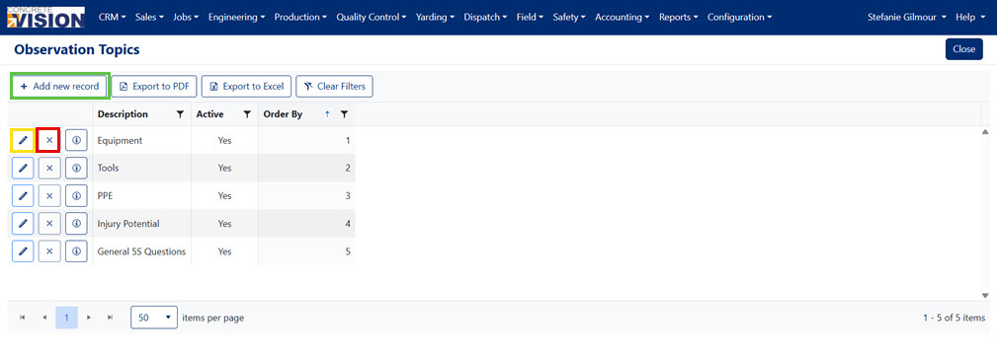The image size is (998, 356).
Task: Clear Filters on the grid
Action: (334, 87)
